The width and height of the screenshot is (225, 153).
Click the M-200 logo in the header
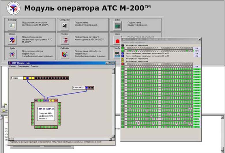[x=14, y=8]
